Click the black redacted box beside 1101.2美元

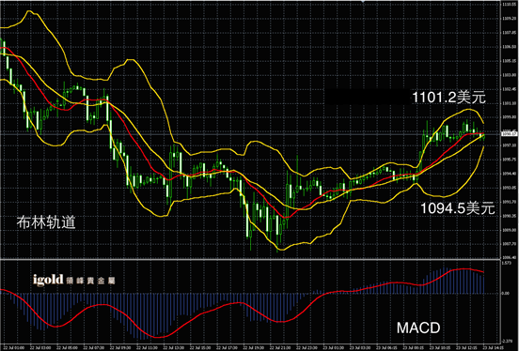(368, 97)
